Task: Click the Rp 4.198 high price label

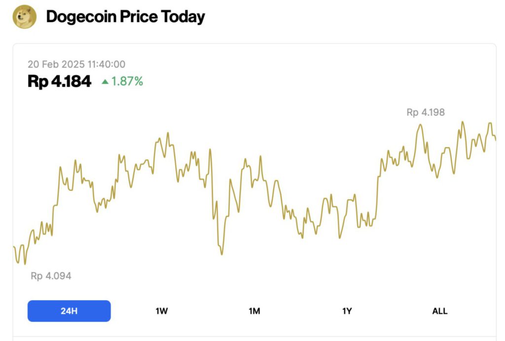Action: coord(425,112)
